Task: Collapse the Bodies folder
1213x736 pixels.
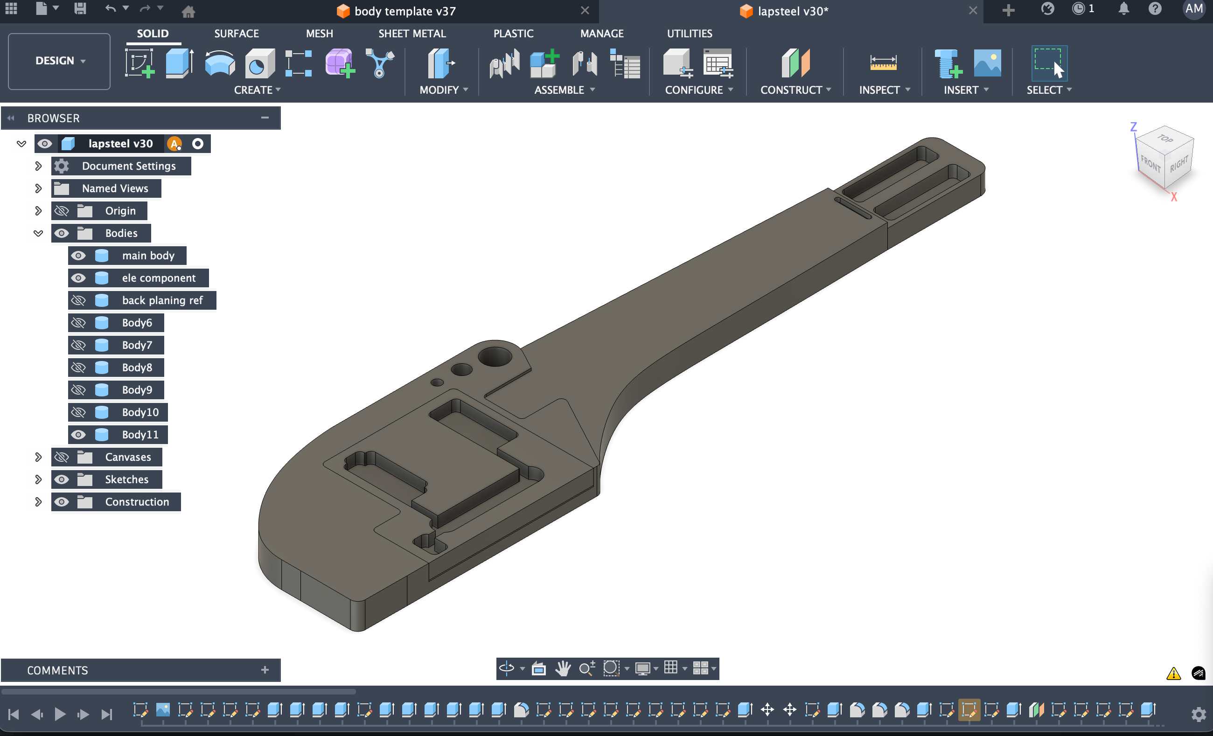Action: pyautogui.click(x=38, y=233)
